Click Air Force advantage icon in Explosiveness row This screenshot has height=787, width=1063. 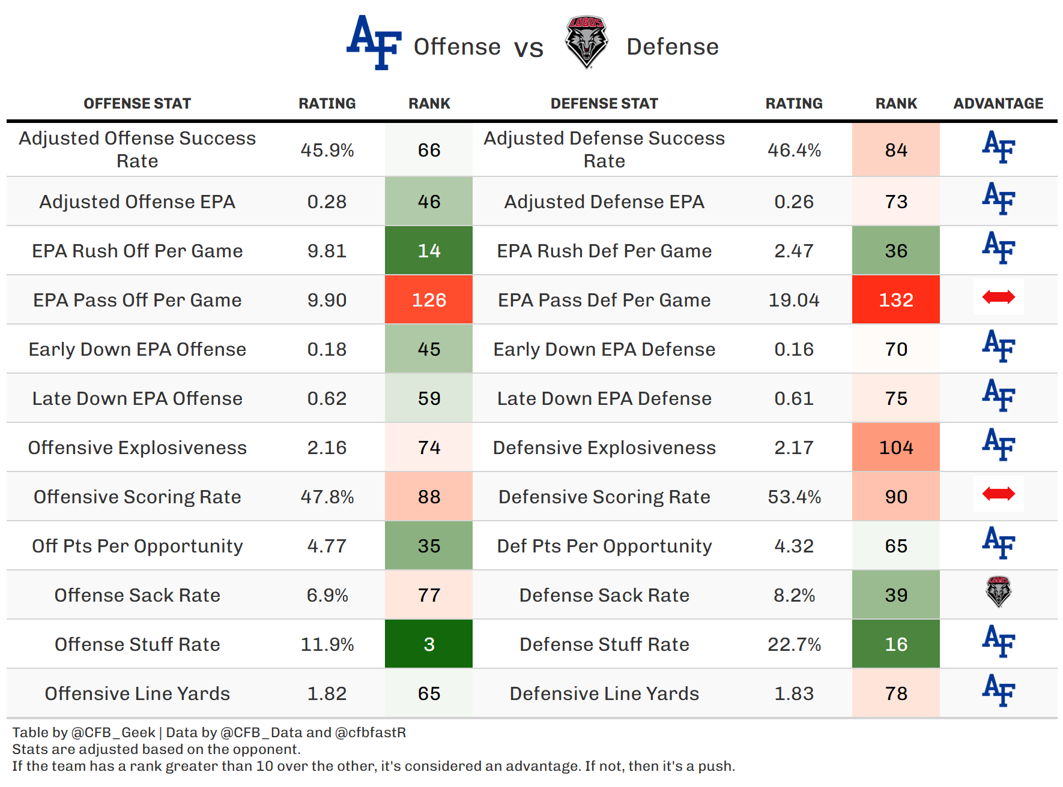998,444
